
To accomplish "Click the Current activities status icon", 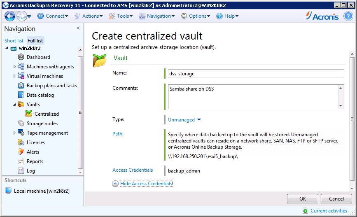I will (x=305, y=211).
